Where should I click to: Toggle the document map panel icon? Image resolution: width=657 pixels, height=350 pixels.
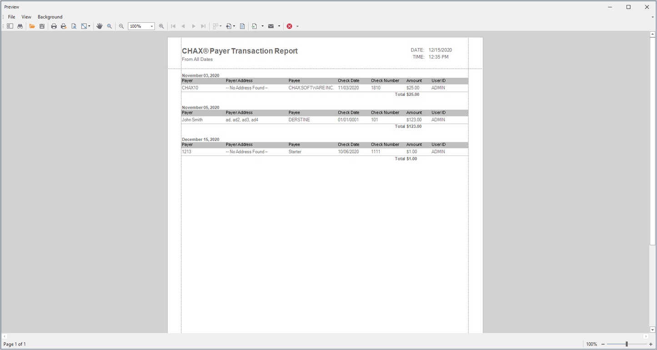(x=10, y=26)
